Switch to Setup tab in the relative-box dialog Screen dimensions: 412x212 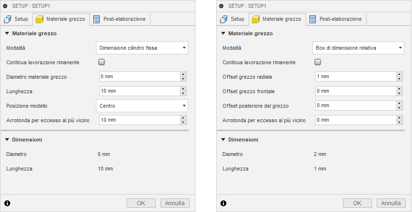(233, 19)
